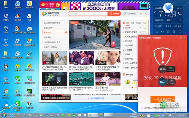Screen dimensions: 189x118
Task: Launch 腾讯视频 desktop shortcut
Action: pyautogui.click(x=18, y=93)
